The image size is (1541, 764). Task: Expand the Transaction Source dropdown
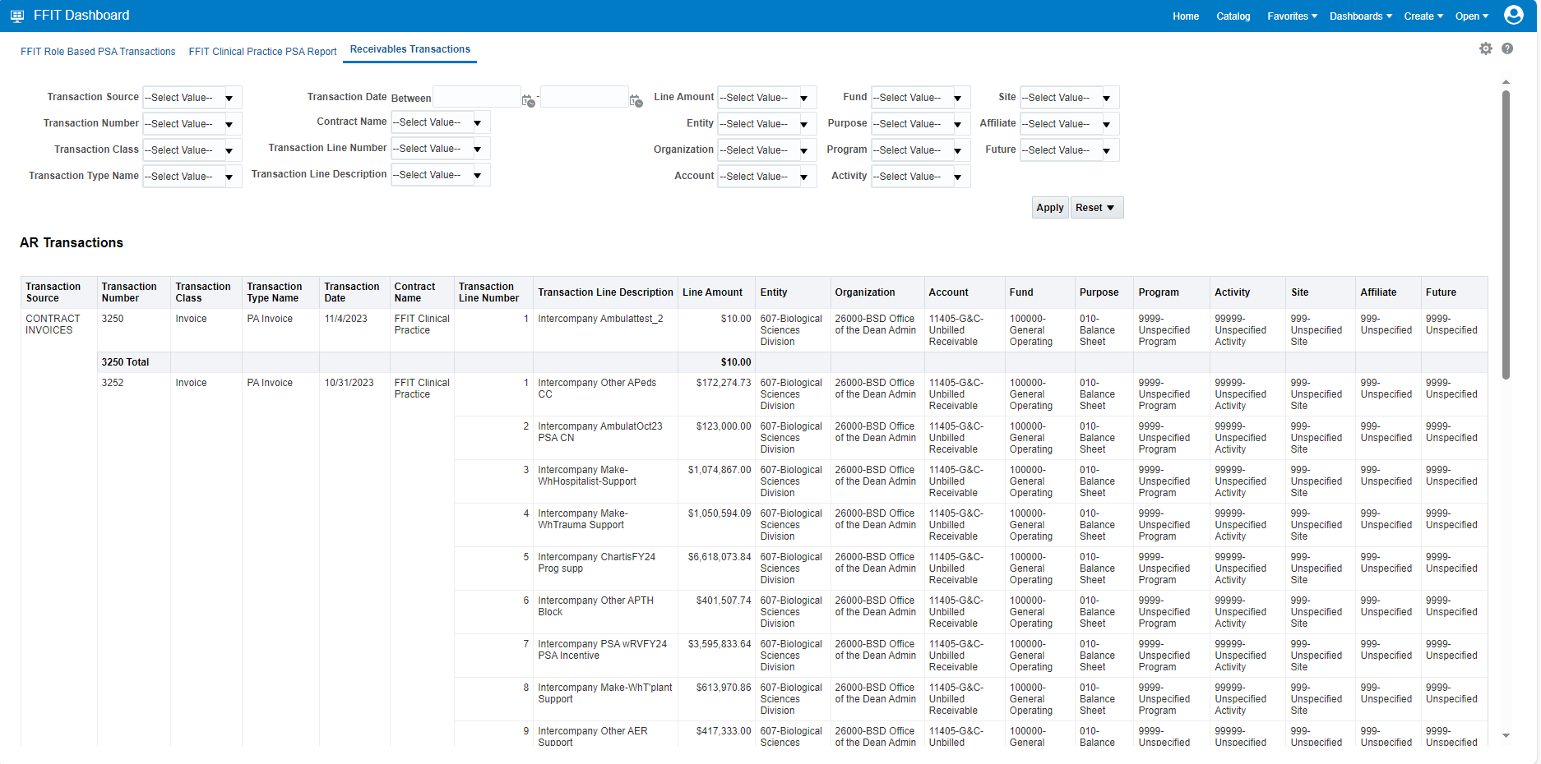(229, 98)
